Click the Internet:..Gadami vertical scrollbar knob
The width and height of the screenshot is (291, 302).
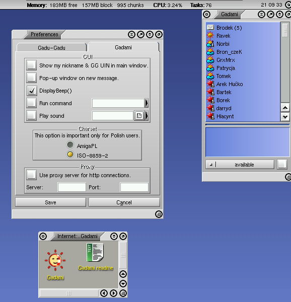(123, 255)
